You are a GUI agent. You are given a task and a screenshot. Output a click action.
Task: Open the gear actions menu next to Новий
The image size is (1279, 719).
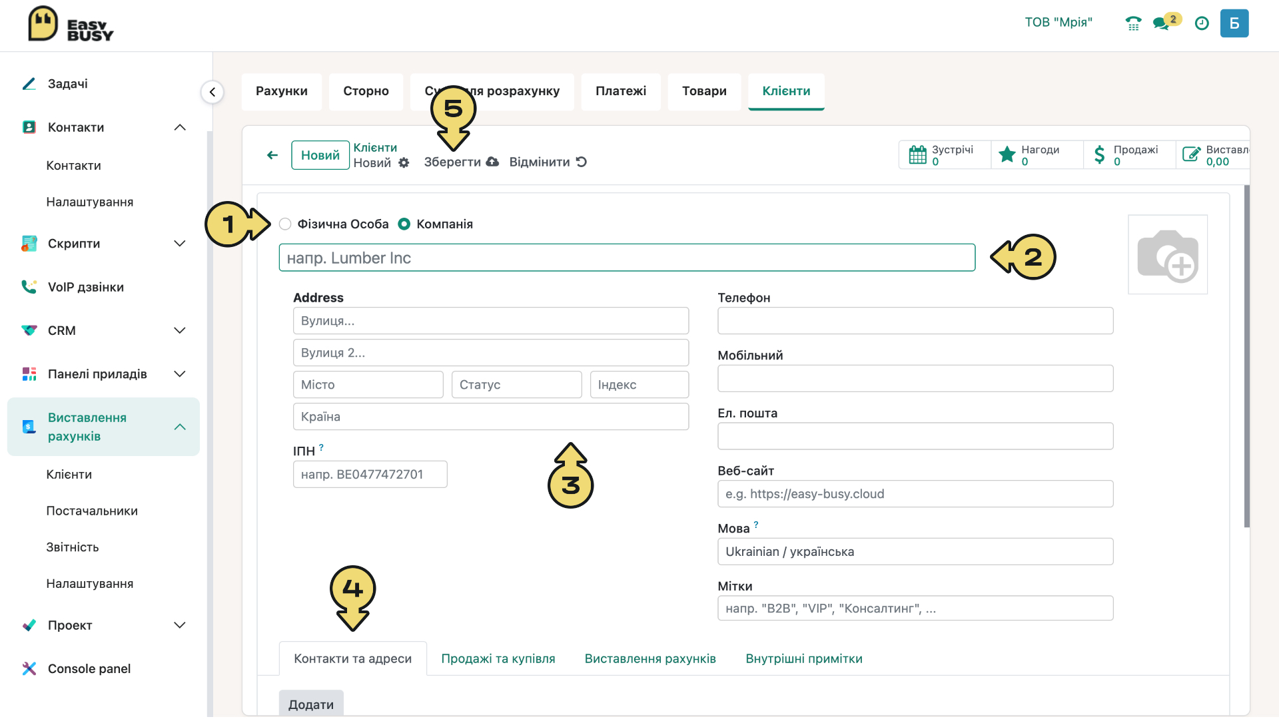tap(404, 162)
